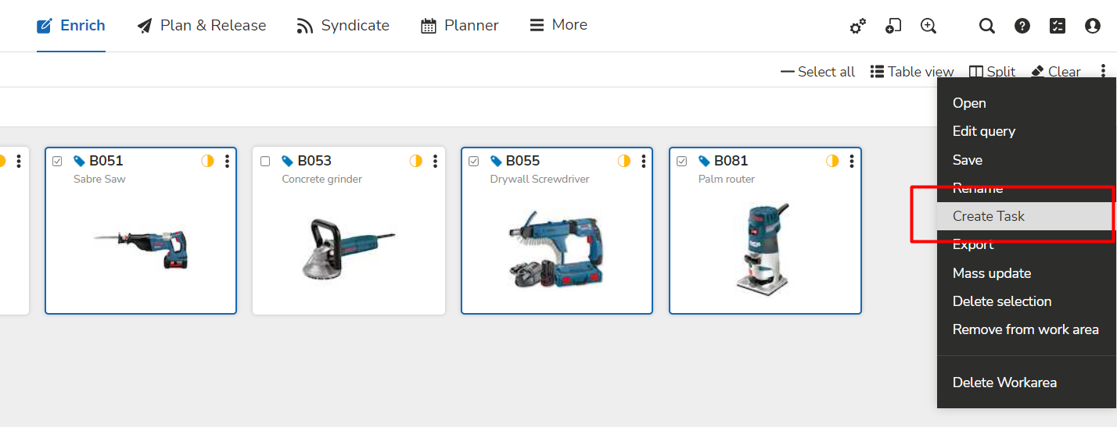The image size is (1117, 427).
Task: Click the B051 product ID text
Action: coord(106,161)
